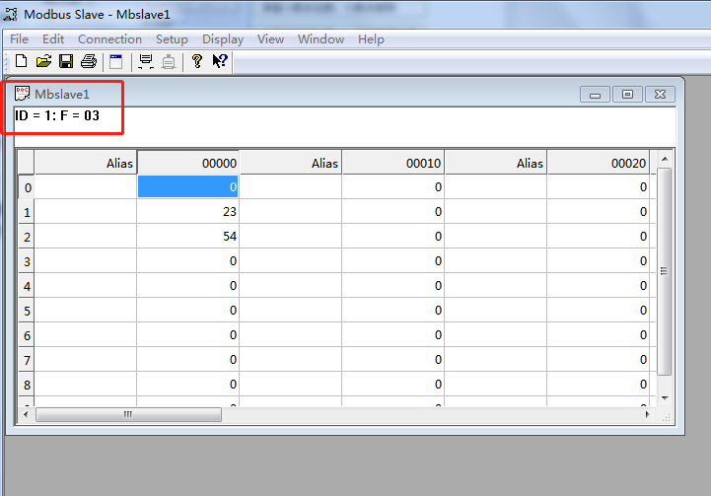
Task: Click the yellow question mark About icon
Action: (x=197, y=61)
